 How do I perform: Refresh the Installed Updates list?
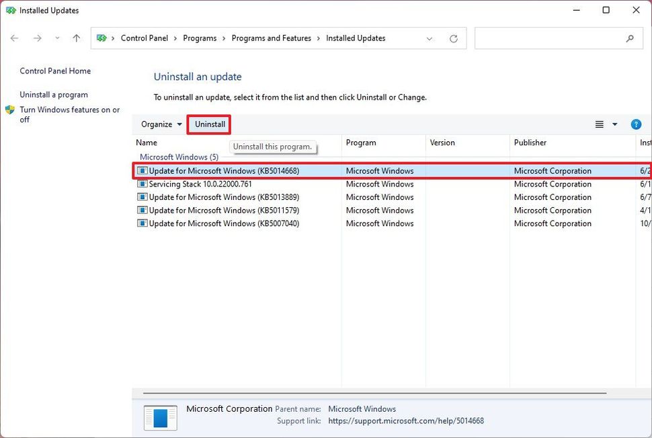click(454, 38)
